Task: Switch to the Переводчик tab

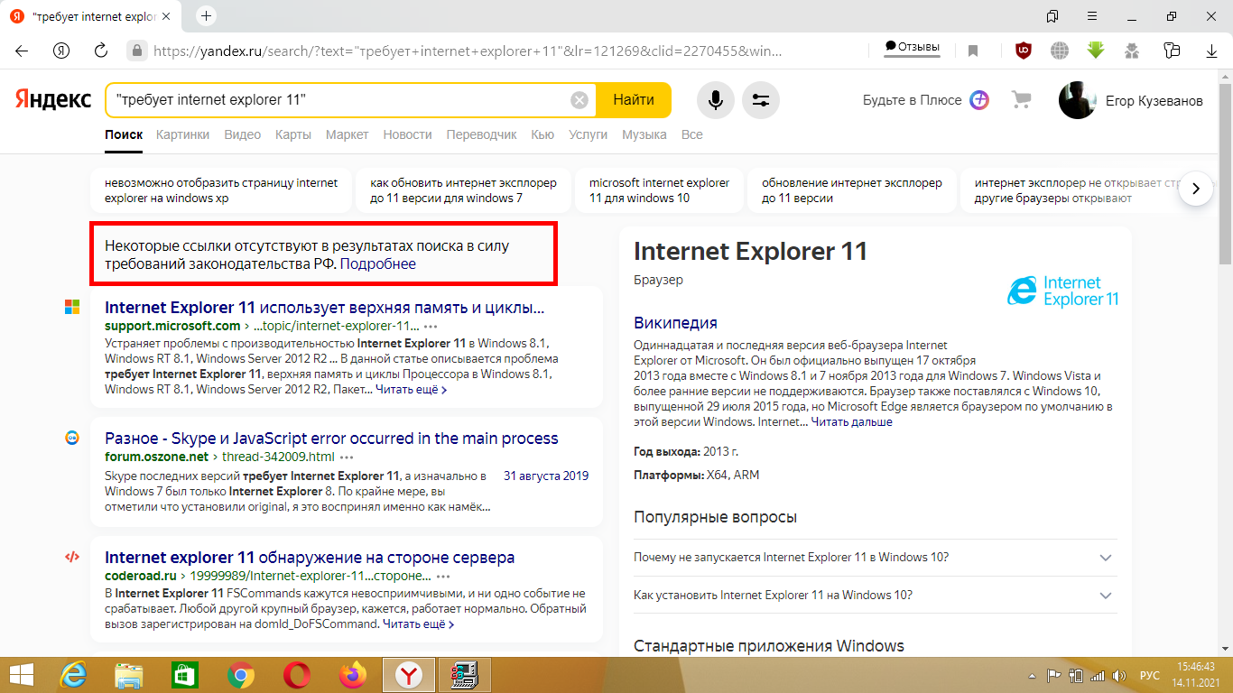Action: [x=481, y=134]
